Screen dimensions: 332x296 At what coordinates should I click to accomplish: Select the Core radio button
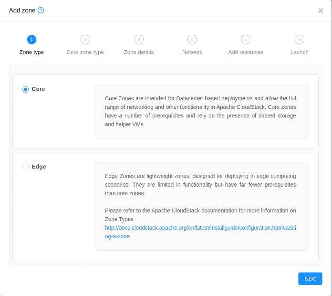[x=25, y=89]
